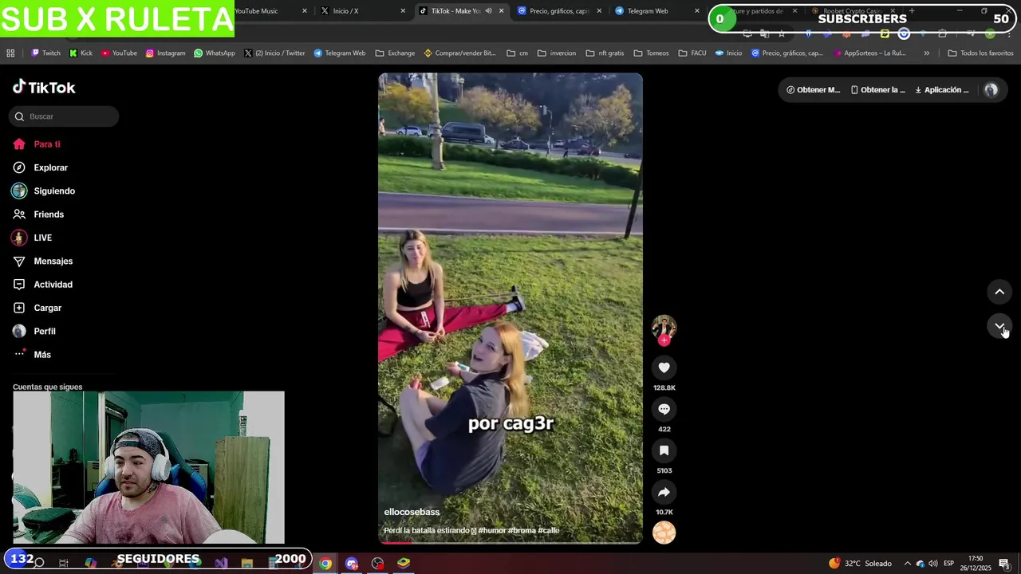Open BlueStacks icon in the taskbar

404,564
